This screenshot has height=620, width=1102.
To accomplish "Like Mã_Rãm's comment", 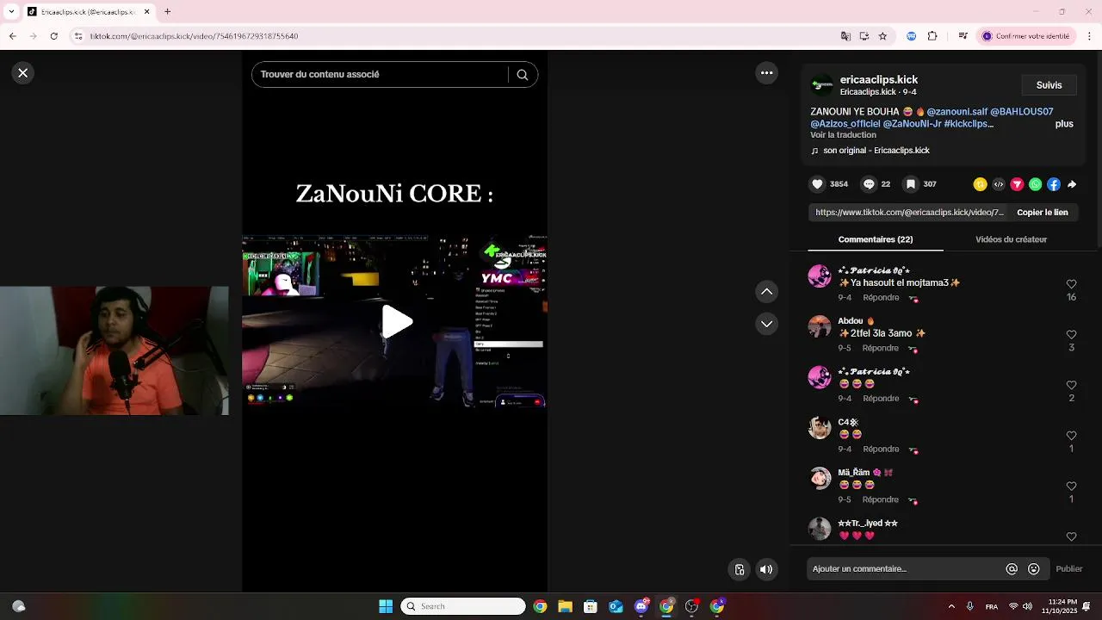I will (x=1071, y=487).
